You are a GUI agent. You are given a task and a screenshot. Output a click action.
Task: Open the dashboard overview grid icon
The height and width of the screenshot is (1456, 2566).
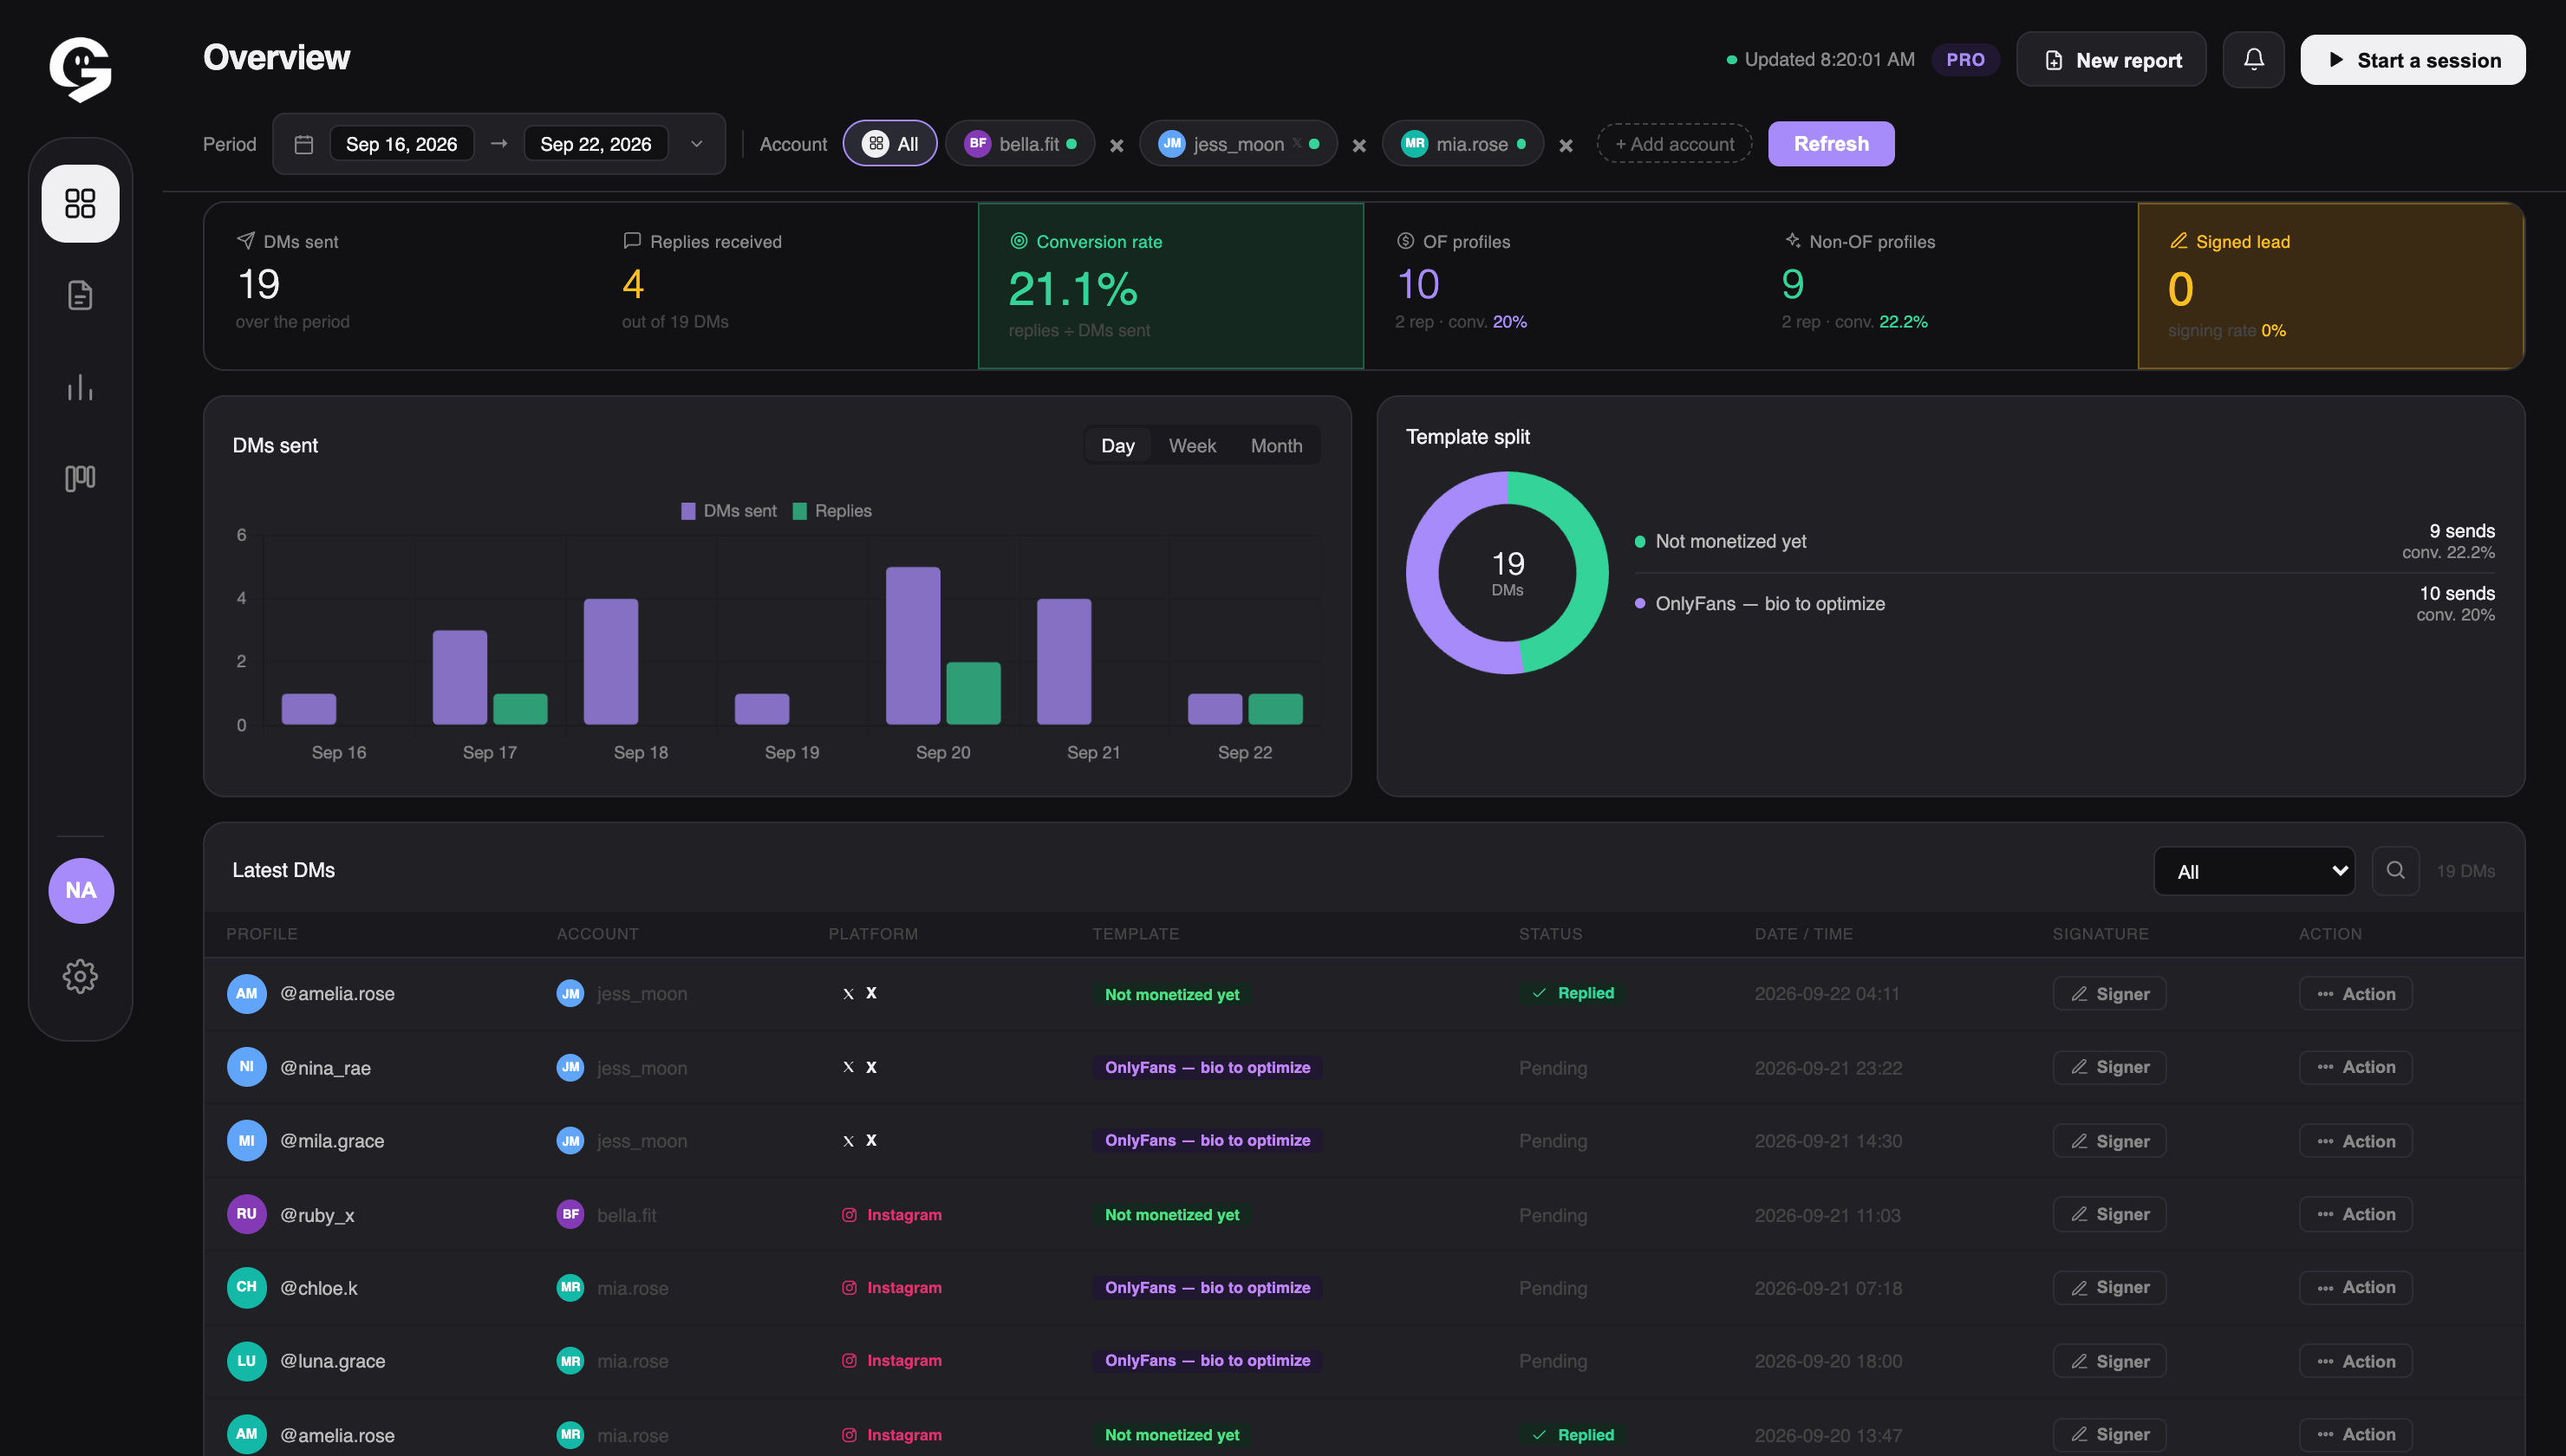(x=80, y=204)
